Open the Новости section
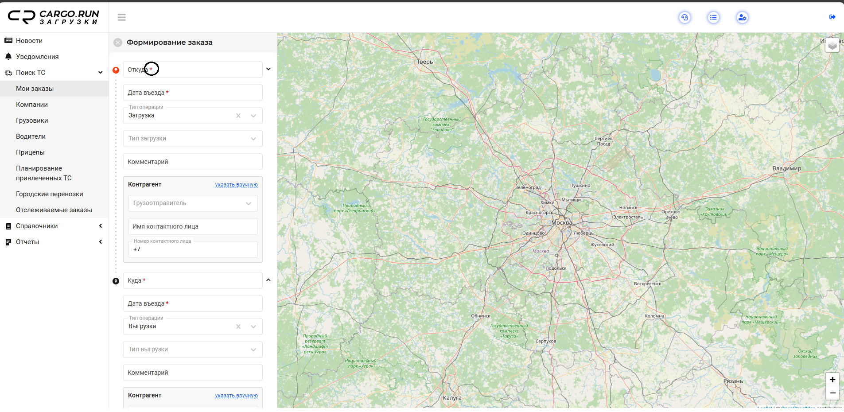The height and width of the screenshot is (412, 844). [29, 41]
